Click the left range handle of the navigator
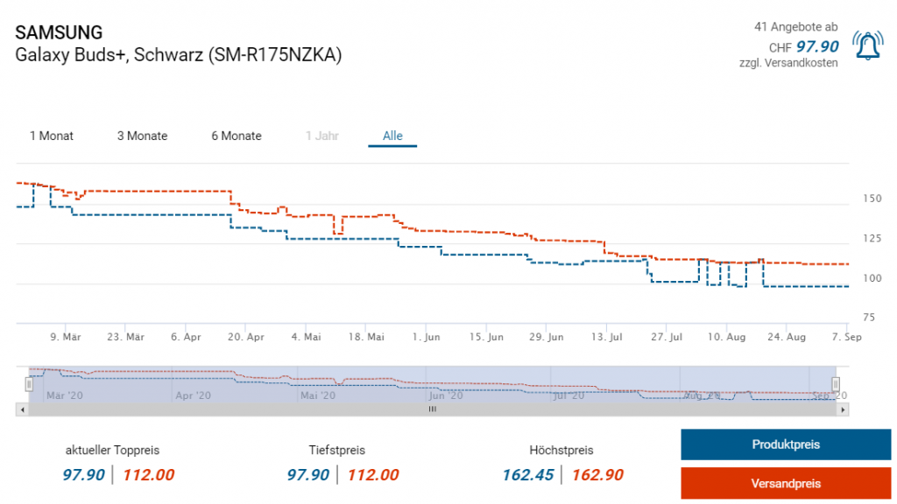This screenshot has height=504, width=897. tap(29, 384)
